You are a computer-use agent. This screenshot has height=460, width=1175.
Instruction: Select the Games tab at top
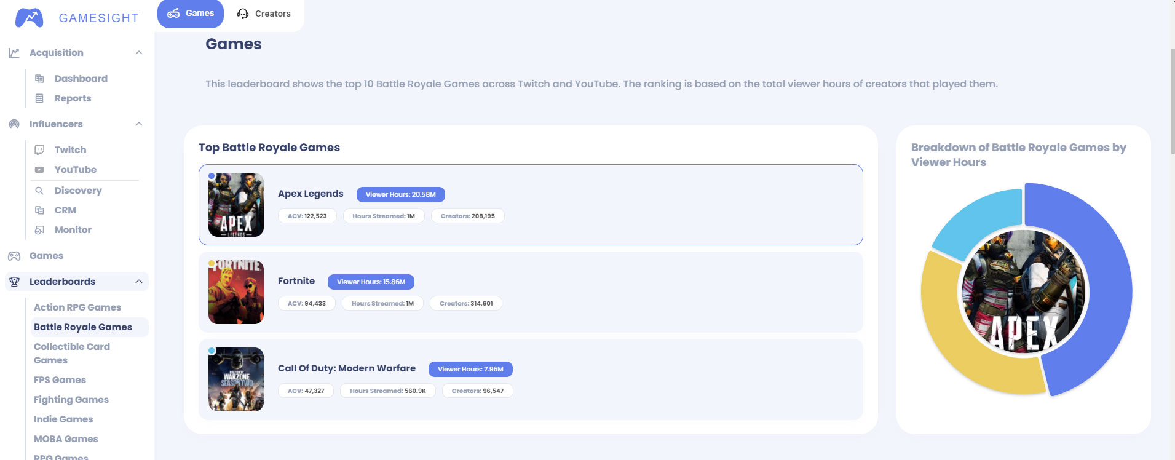pyautogui.click(x=191, y=14)
